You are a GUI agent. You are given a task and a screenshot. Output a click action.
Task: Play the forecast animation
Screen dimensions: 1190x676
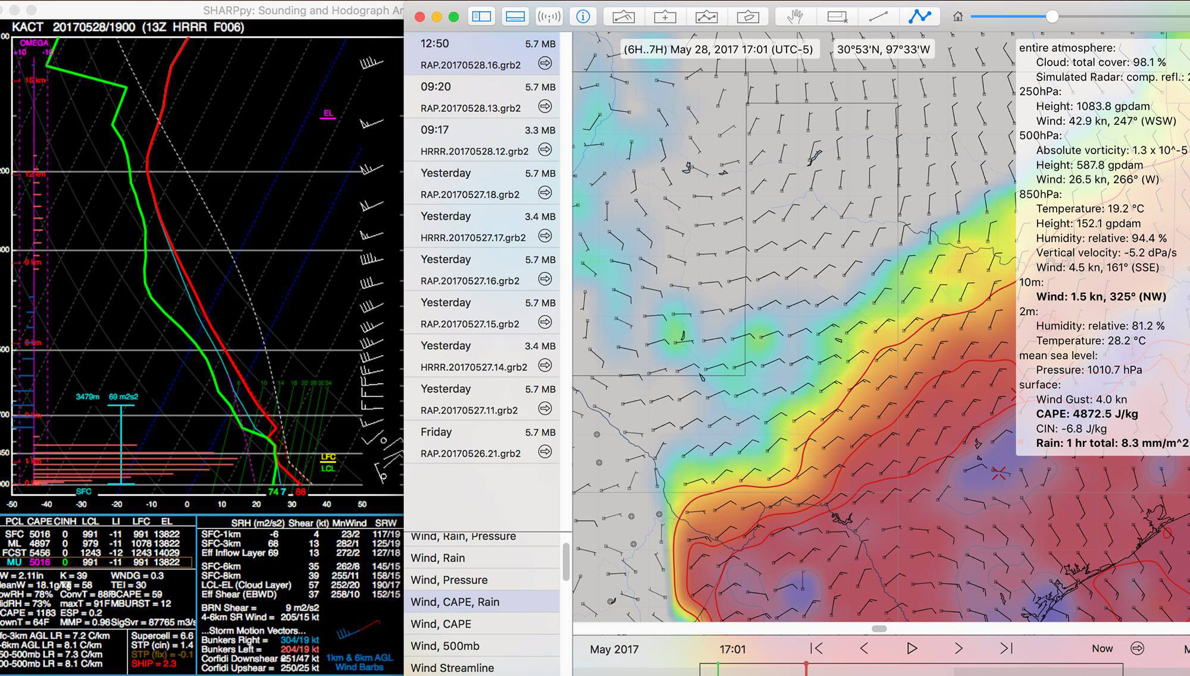pos(912,648)
